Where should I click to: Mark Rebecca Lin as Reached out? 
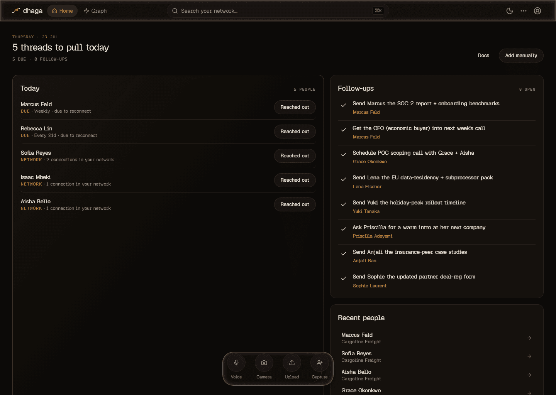tap(295, 132)
